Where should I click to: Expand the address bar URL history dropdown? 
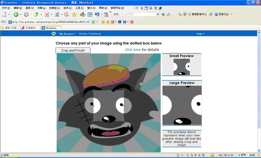click(88, 22)
